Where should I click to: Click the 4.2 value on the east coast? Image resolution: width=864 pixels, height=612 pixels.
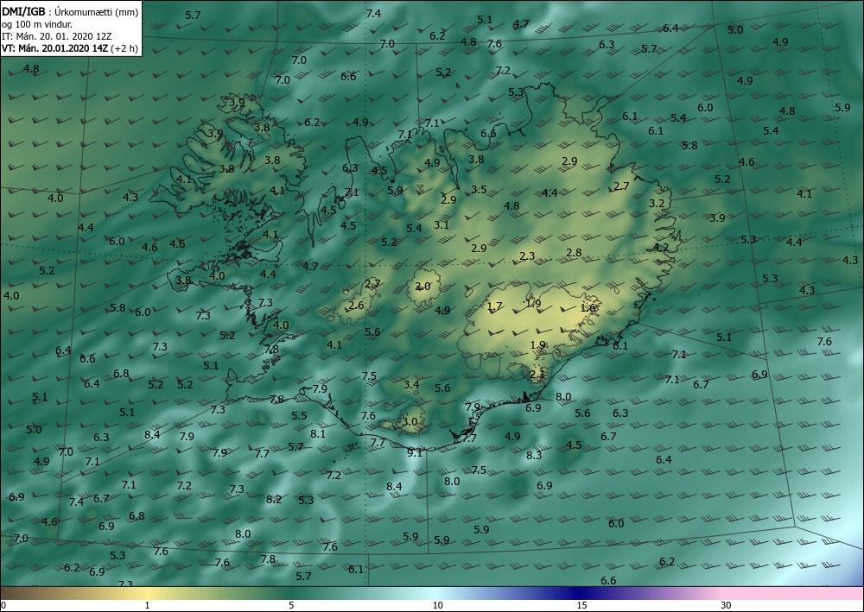(x=661, y=247)
